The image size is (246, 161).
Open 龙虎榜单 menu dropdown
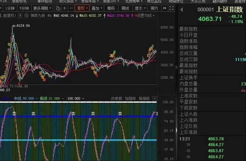[x=134, y=2]
